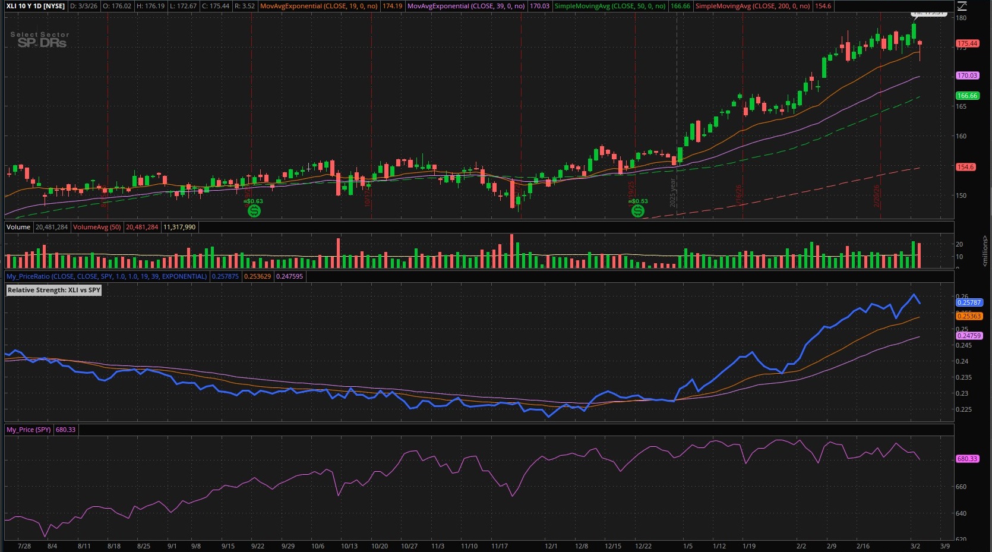Select the Volume study header label
992x552 pixels.
tap(18, 227)
